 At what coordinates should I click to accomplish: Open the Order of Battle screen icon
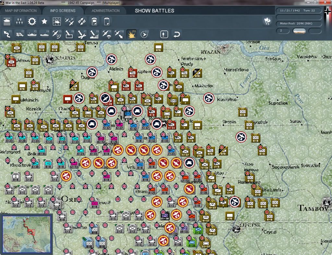point(7,21)
